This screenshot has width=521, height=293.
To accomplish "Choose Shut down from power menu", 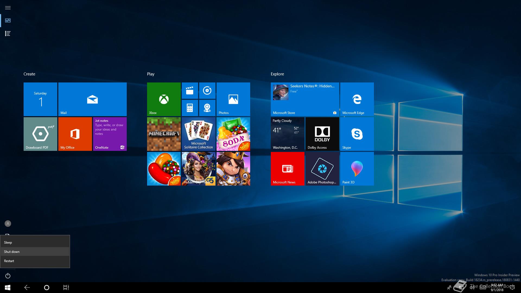I will 35,252.
